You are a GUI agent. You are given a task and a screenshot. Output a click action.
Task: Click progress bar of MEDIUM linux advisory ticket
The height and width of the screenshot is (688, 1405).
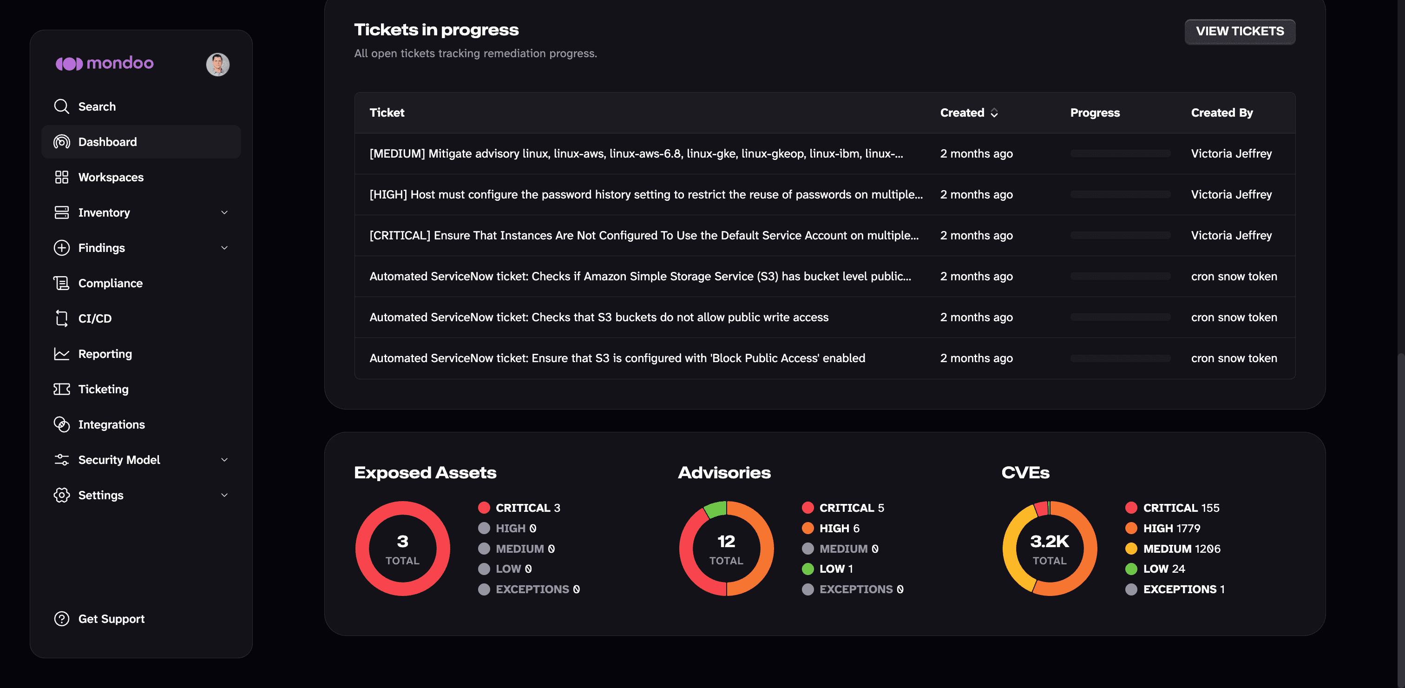coord(1120,154)
